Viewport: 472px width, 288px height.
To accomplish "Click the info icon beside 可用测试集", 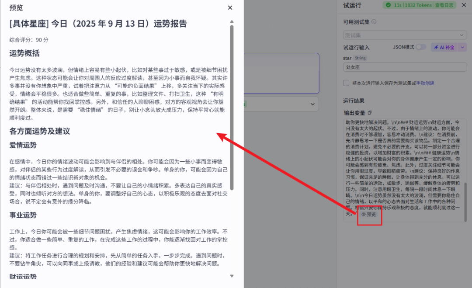I will tap(374, 21).
